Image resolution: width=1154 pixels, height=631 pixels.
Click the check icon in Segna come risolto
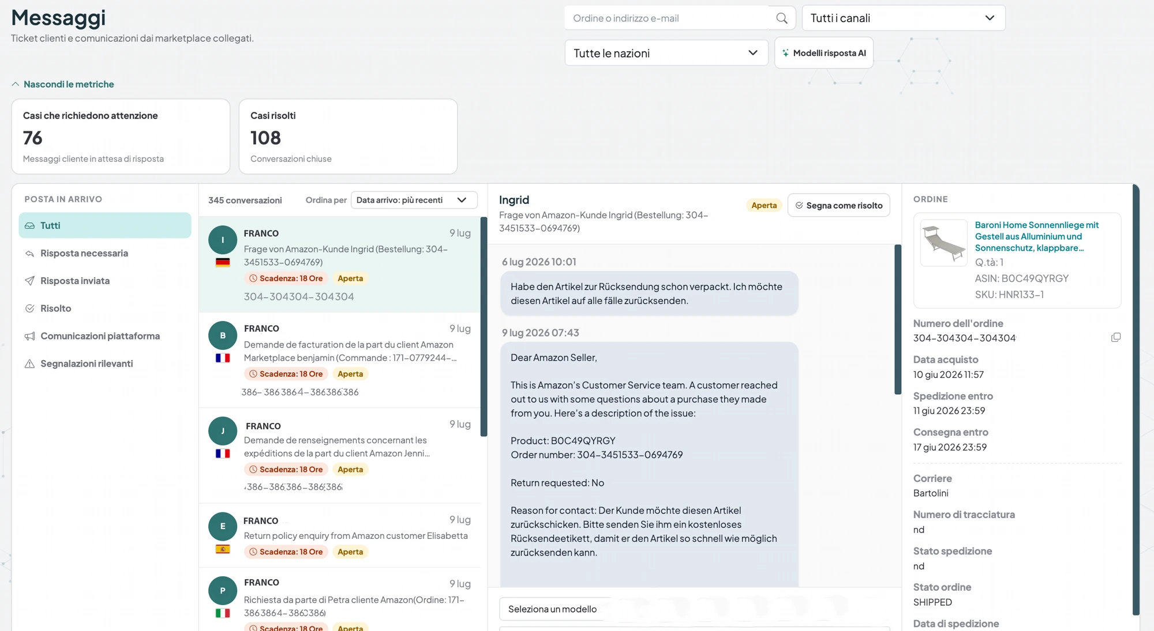coord(799,206)
